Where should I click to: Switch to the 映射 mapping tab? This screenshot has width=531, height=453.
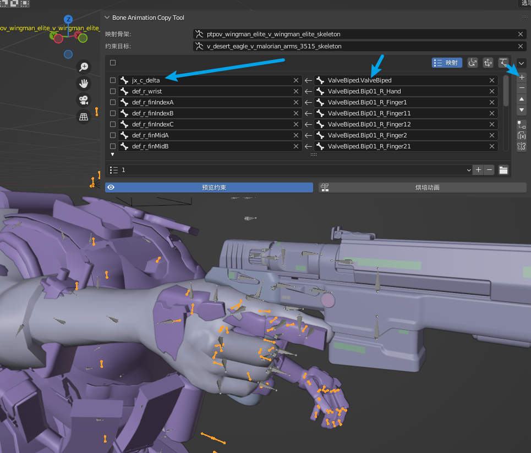[447, 63]
